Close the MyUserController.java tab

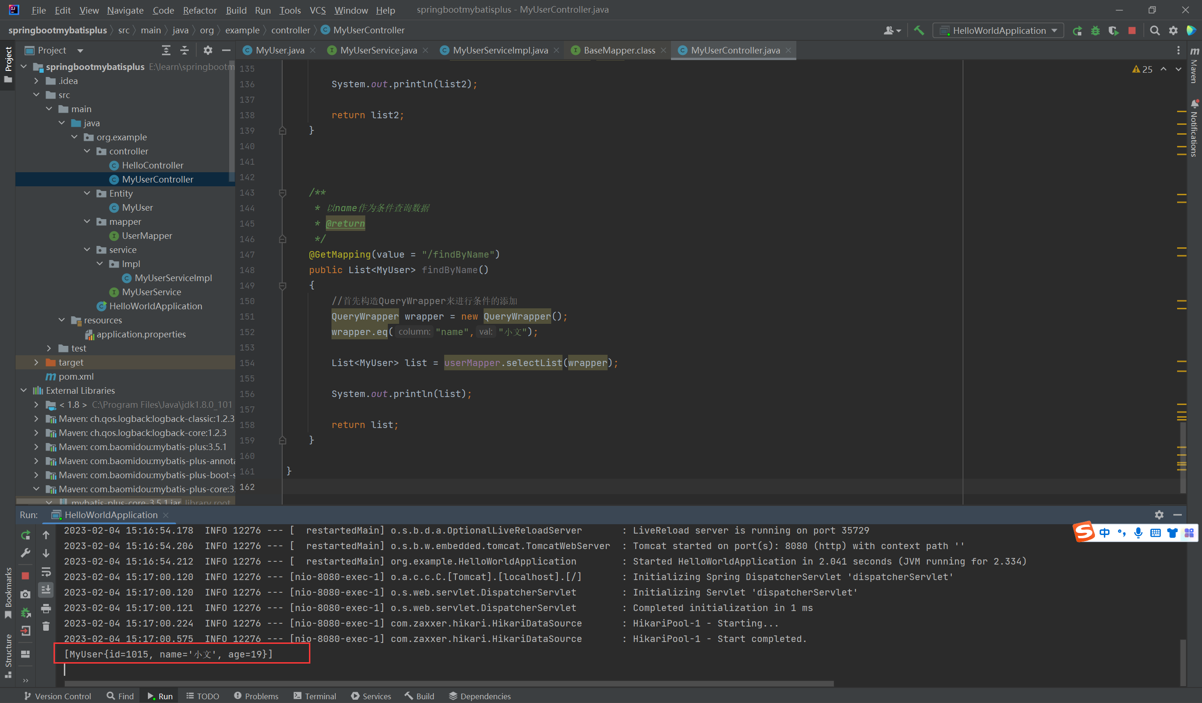788,50
